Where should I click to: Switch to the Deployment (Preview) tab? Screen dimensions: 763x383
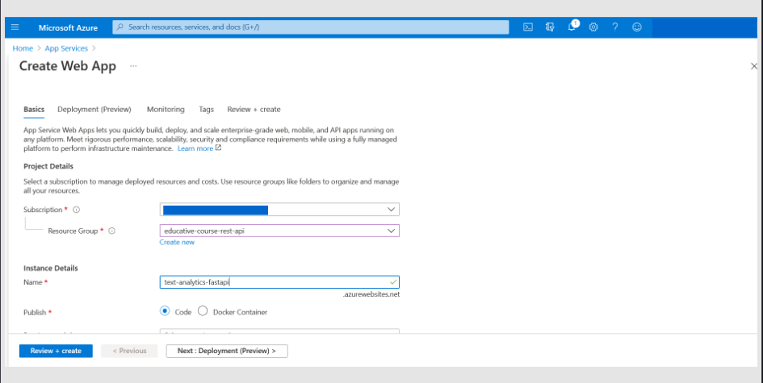(x=94, y=110)
